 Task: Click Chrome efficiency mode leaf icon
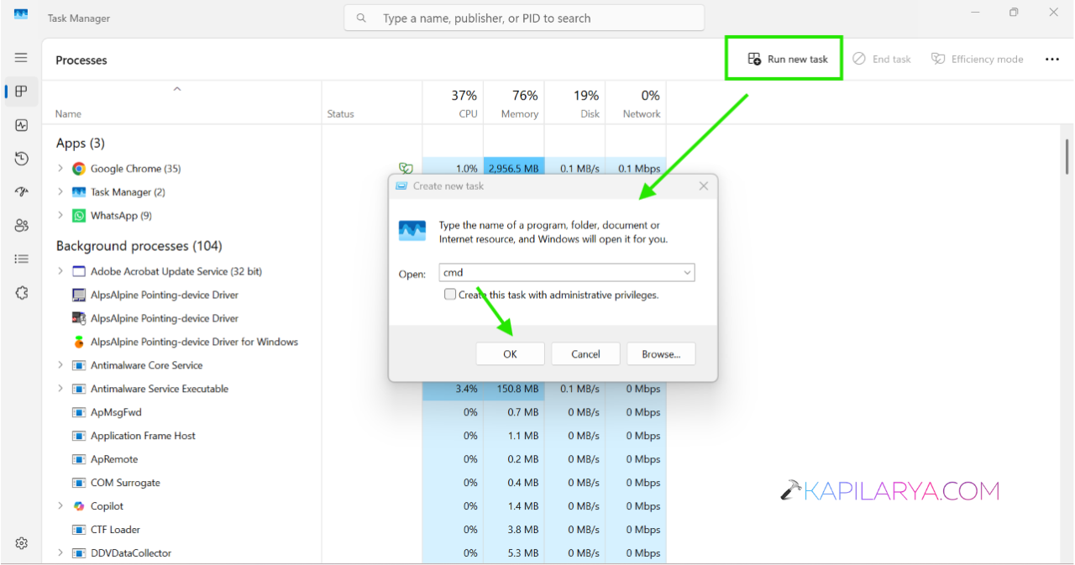(406, 169)
